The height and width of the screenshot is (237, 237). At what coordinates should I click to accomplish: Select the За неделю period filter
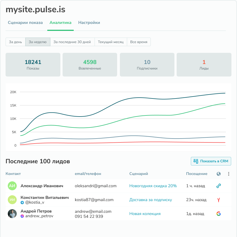click(38, 42)
